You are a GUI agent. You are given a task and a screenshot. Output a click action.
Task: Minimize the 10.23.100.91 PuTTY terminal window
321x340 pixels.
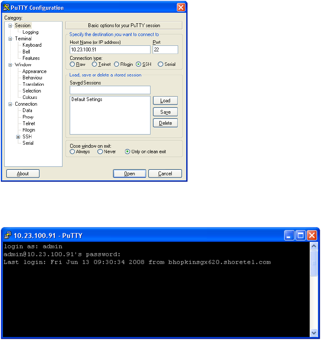coord(289,235)
